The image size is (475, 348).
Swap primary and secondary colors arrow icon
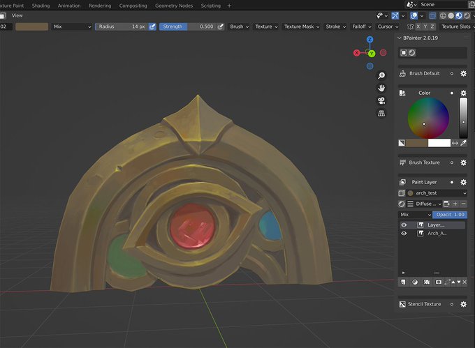(455, 143)
